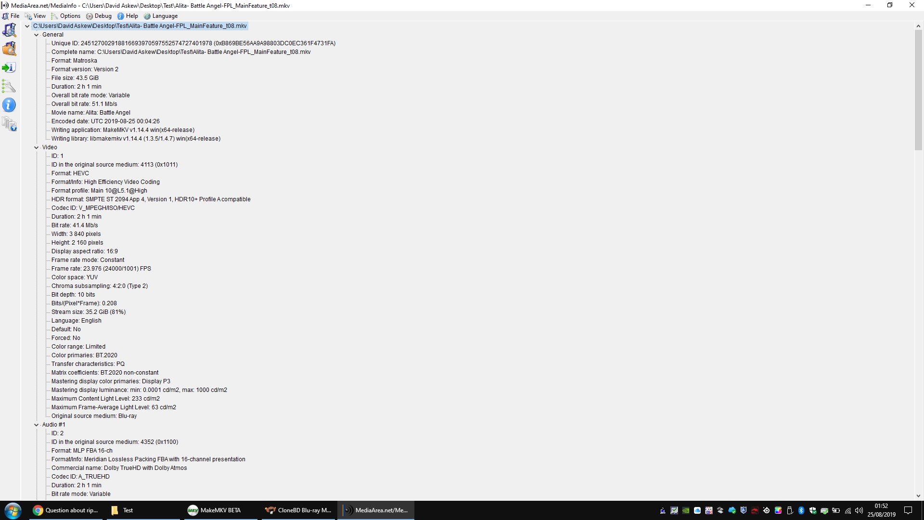
Task: Open the Options menu
Action: (x=66, y=16)
